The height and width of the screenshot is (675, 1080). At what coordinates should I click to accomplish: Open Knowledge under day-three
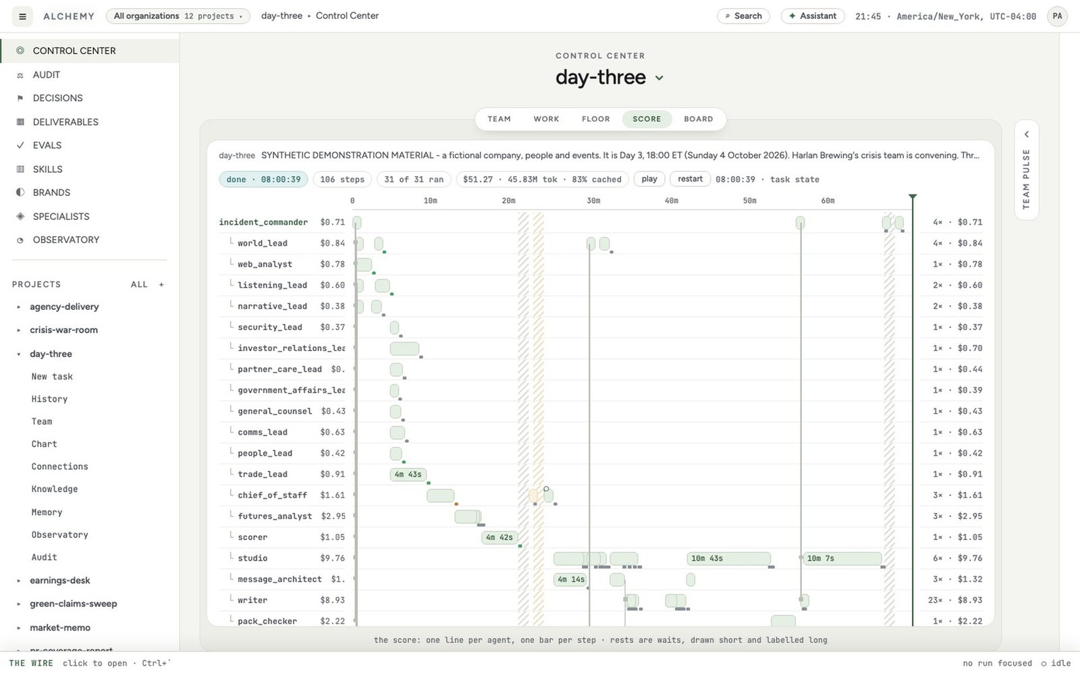click(55, 489)
